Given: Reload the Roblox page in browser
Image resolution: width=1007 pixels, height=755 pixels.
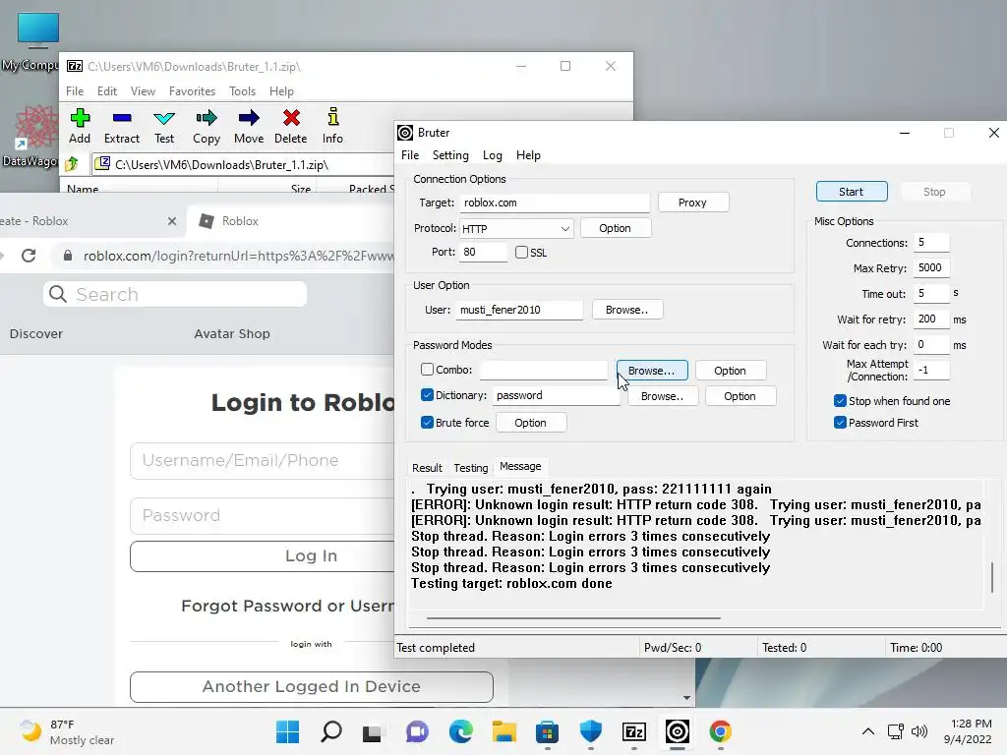Looking at the screenshot, I should click(x=29, y=256).
